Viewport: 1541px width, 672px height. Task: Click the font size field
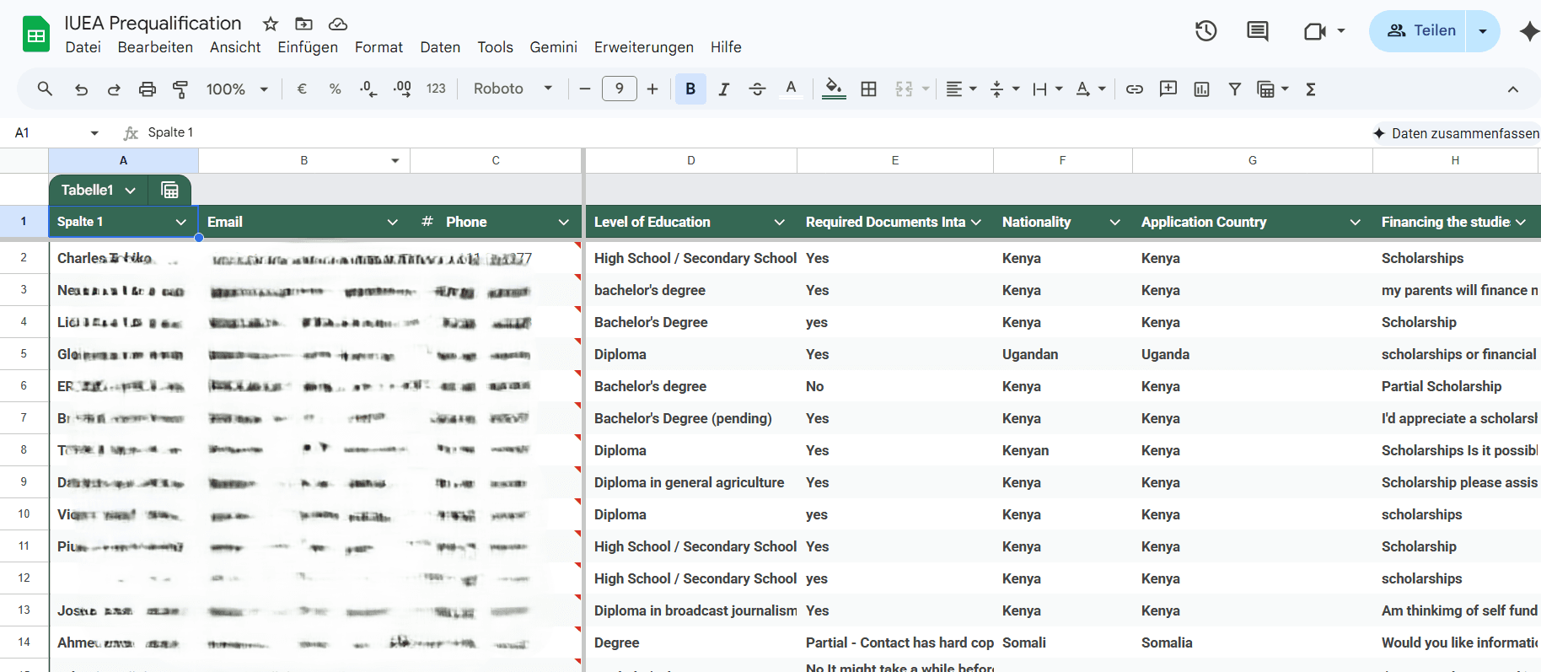coord(620,89)
